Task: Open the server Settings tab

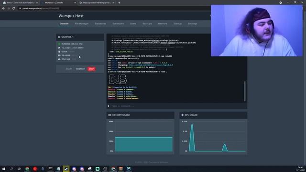Action: (x=192, y=23)
